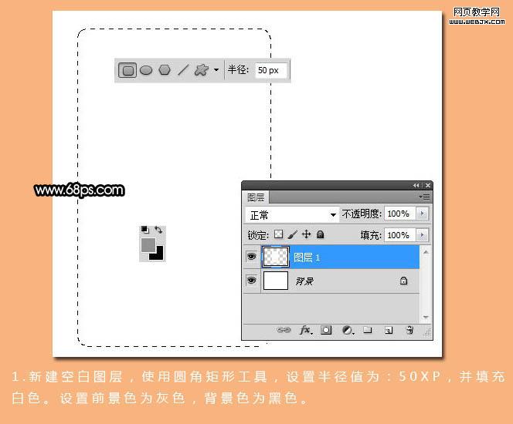This screenshot has height=424, width=513.
Task: Click the link layers icon
Action: coord(284,330)
